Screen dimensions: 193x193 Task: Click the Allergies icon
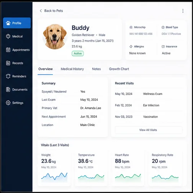131,46
